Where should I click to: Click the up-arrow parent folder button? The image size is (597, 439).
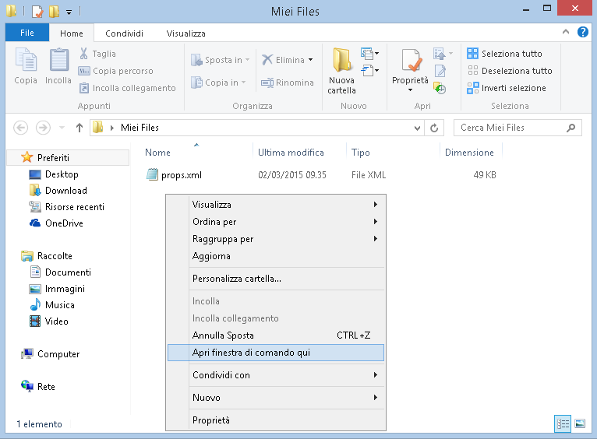coord(79,128)
